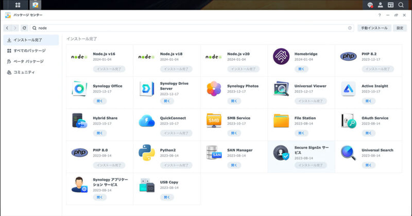
Task: Click 開く button for USB Copy
Action: 167,197
